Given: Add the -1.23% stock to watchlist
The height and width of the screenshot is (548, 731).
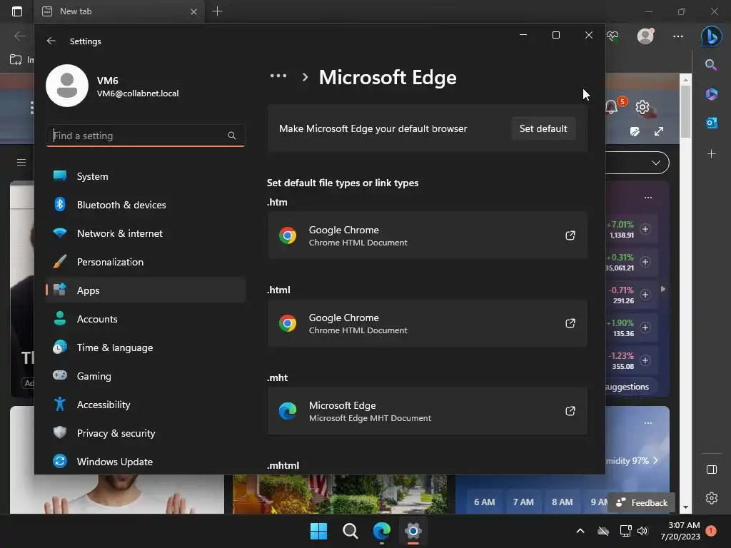Looking at the screenshot, I should click(645, 360).
